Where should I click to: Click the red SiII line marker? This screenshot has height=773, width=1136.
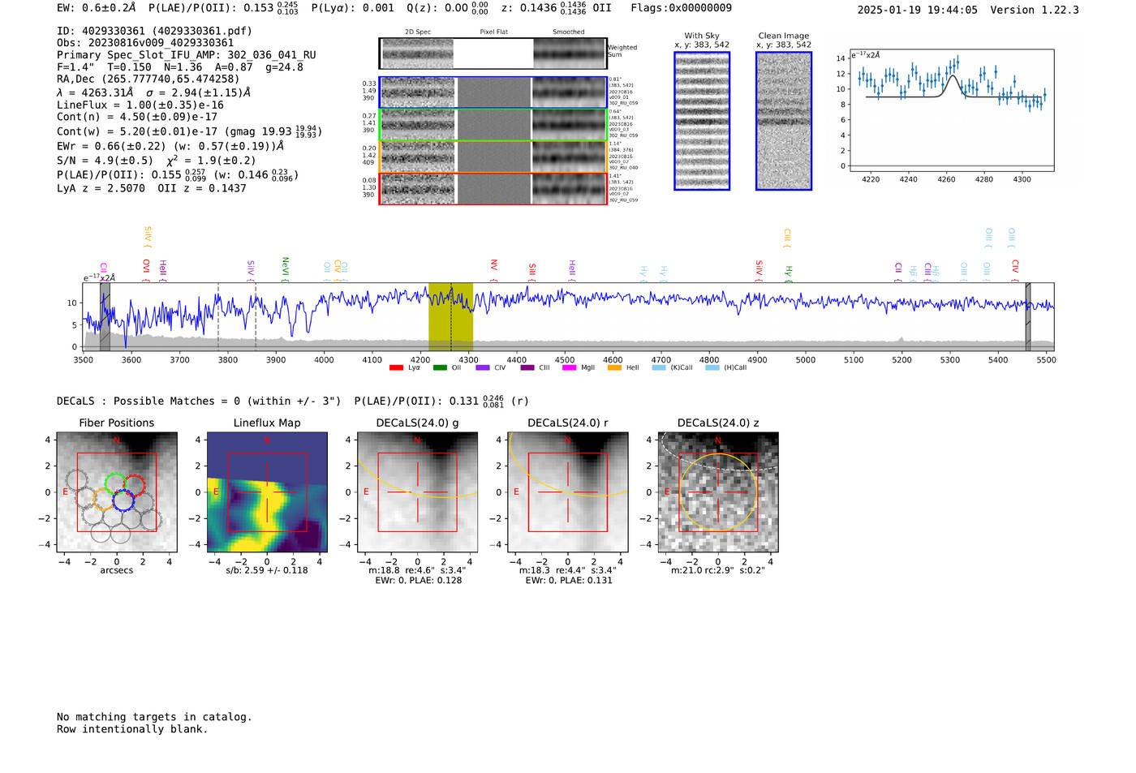click(x=532, y=272)
